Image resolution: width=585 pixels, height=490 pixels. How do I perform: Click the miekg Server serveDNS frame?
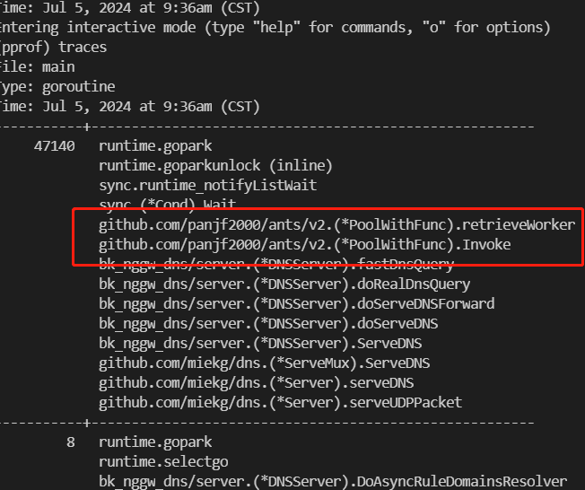(256, 383)
